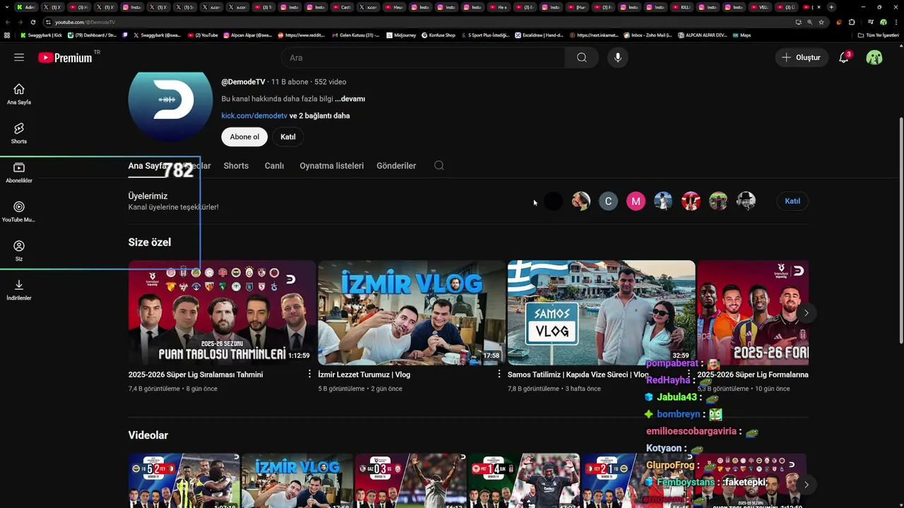Viewport: 904px width, 508px height.
Task: Open the Chrome apps grid icon
Action: (x=7, y=35)
